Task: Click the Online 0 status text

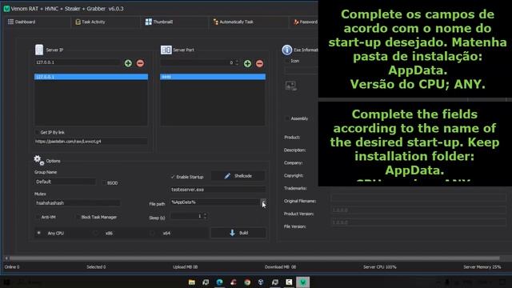Action: coord(12,266)
